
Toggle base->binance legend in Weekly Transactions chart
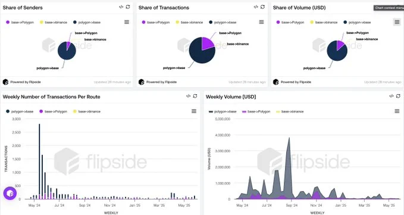click(87, 111)
